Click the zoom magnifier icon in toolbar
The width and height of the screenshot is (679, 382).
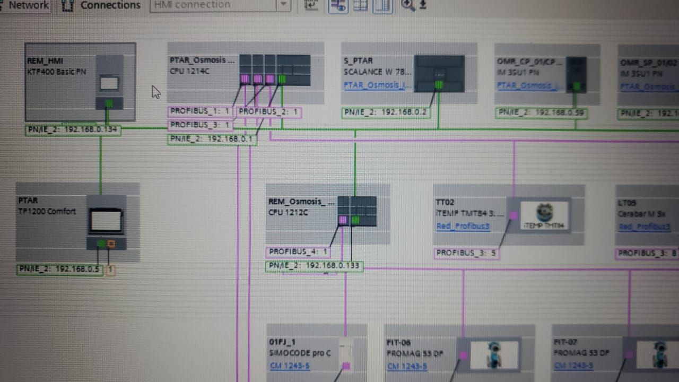point(407,5)
